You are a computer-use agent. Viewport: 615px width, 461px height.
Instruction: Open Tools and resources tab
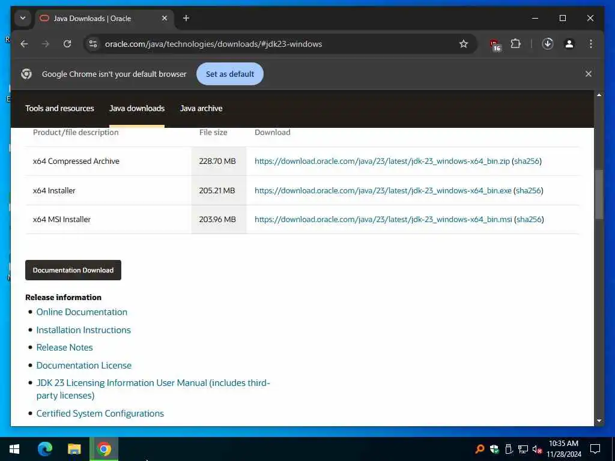59,108
